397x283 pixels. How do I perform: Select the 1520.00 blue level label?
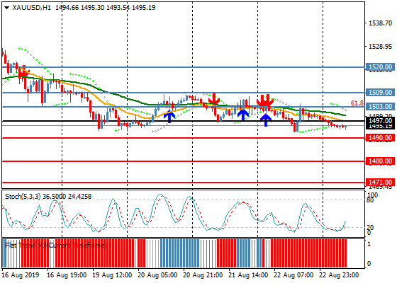coord(380,67)
